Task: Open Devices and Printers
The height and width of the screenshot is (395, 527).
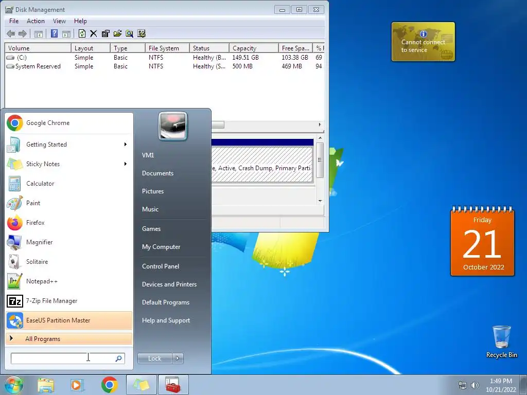Action: (x=169, y=284)
